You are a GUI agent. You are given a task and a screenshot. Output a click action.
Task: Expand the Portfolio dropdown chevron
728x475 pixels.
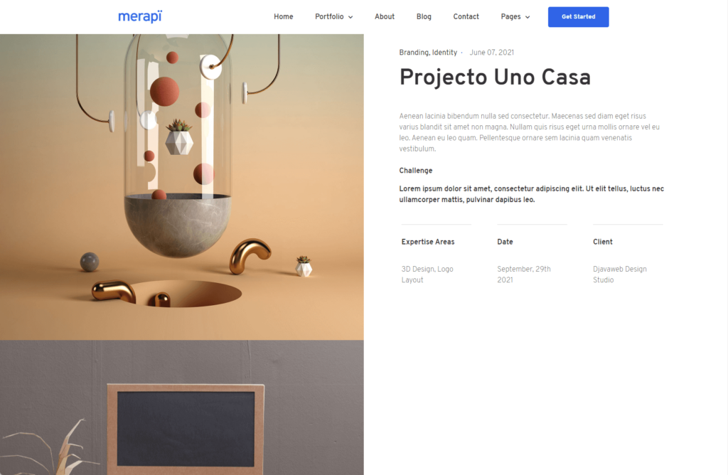click(x=350, y=17)
